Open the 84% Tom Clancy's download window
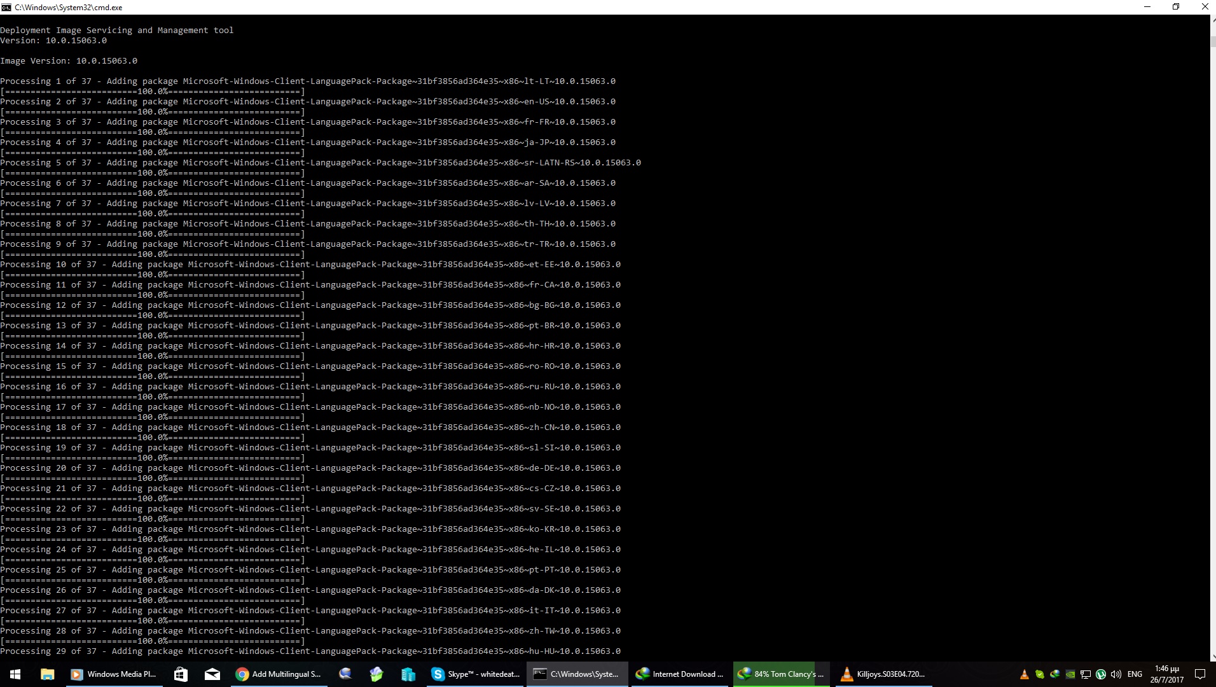 pyautogui.click(x=782, y=674)
